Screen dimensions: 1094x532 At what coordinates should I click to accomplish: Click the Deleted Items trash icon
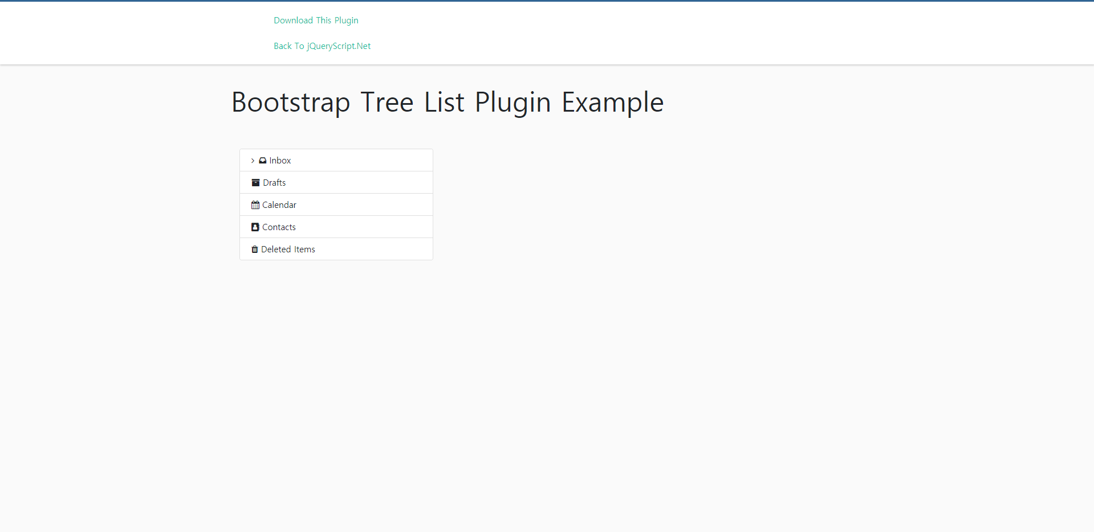point(255,249)
